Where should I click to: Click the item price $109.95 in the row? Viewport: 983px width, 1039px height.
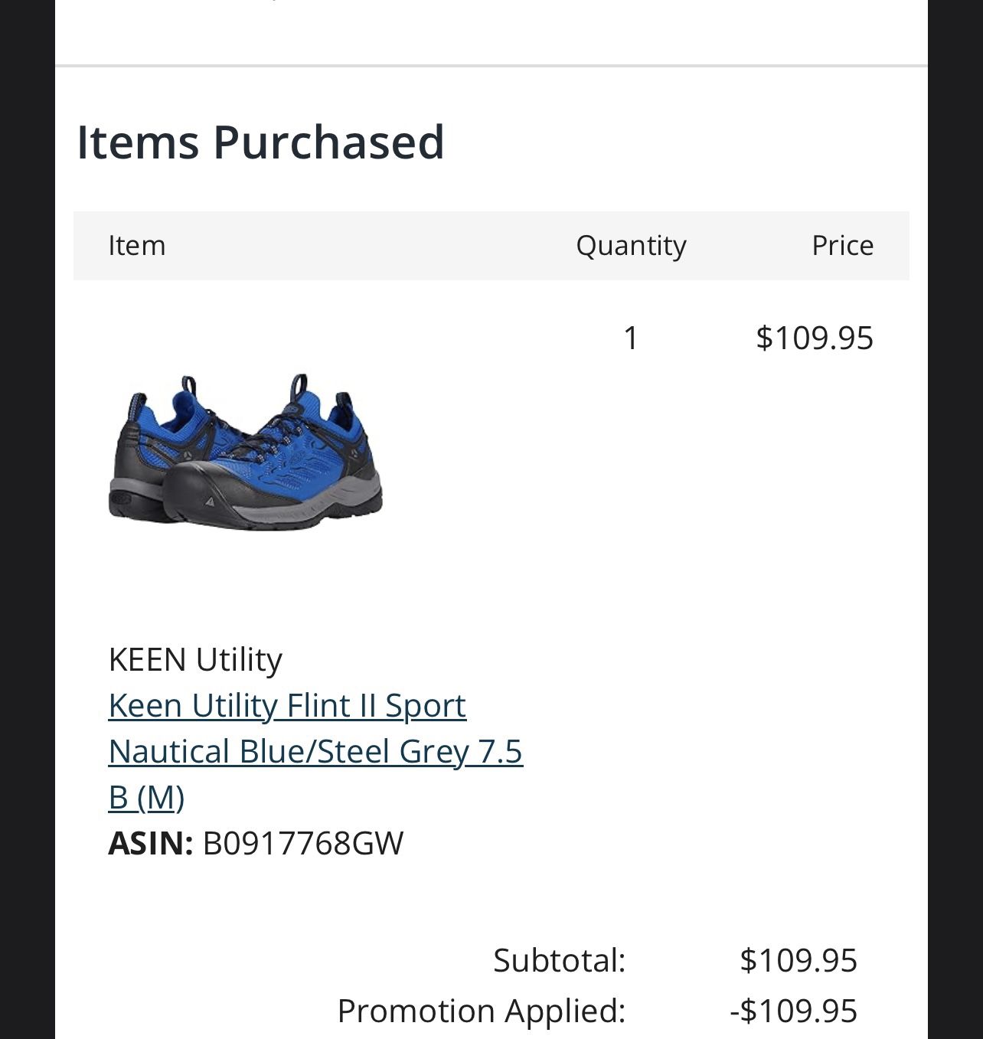[x=814, y=338]
